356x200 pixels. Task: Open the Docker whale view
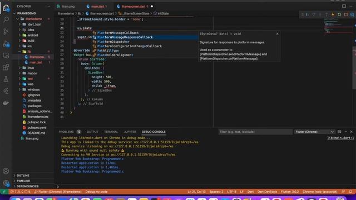pyautogui.click(x=6, y=103)
